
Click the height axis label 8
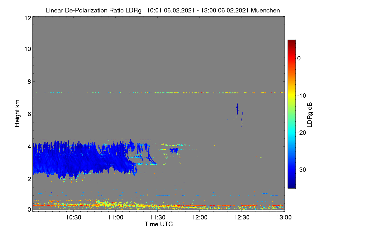[x=29, y=82]
